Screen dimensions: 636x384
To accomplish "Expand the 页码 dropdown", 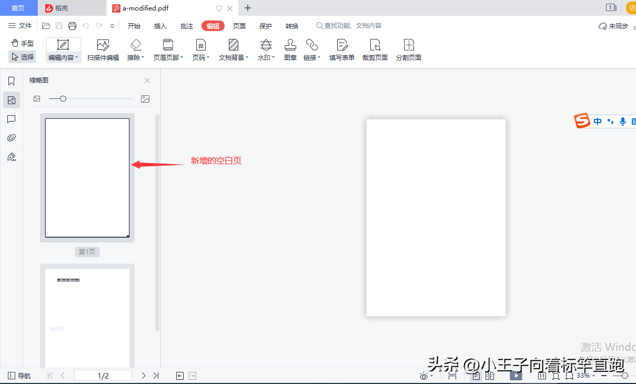I will 208,57.
